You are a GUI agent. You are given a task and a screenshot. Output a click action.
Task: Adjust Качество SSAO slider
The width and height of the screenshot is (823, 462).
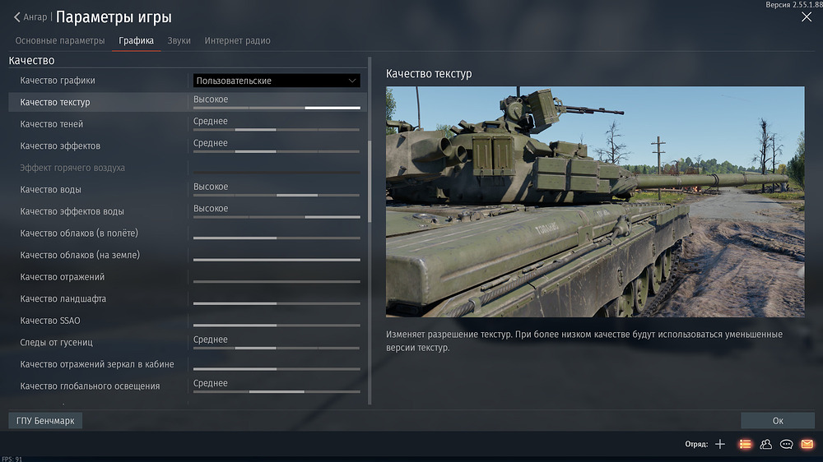click(x=277, y=326)
